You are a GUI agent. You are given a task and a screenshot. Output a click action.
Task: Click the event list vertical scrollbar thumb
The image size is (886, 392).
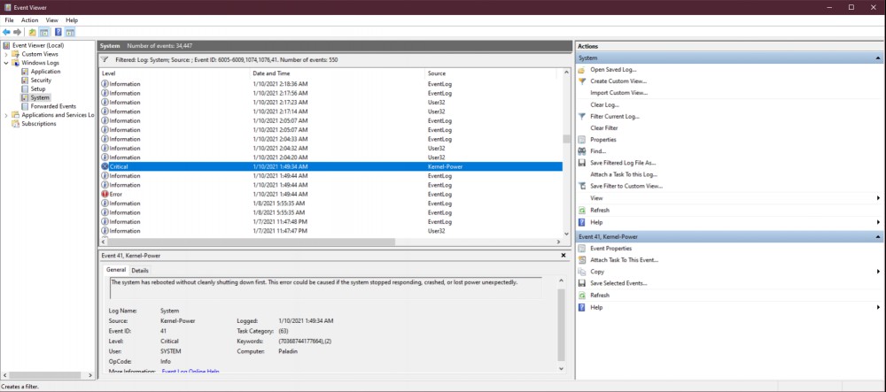coord(566,139)
